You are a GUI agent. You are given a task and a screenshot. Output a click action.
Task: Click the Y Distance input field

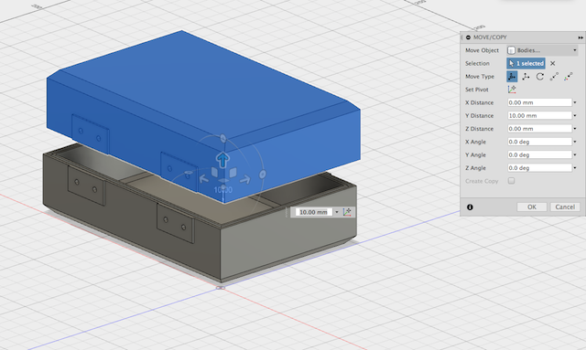539,116
